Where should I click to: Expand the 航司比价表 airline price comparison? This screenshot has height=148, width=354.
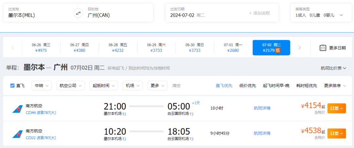(334, 68)
